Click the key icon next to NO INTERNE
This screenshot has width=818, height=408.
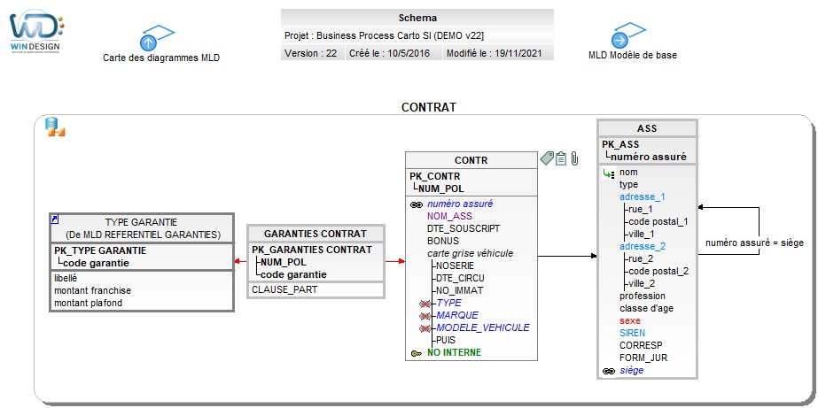417,353
